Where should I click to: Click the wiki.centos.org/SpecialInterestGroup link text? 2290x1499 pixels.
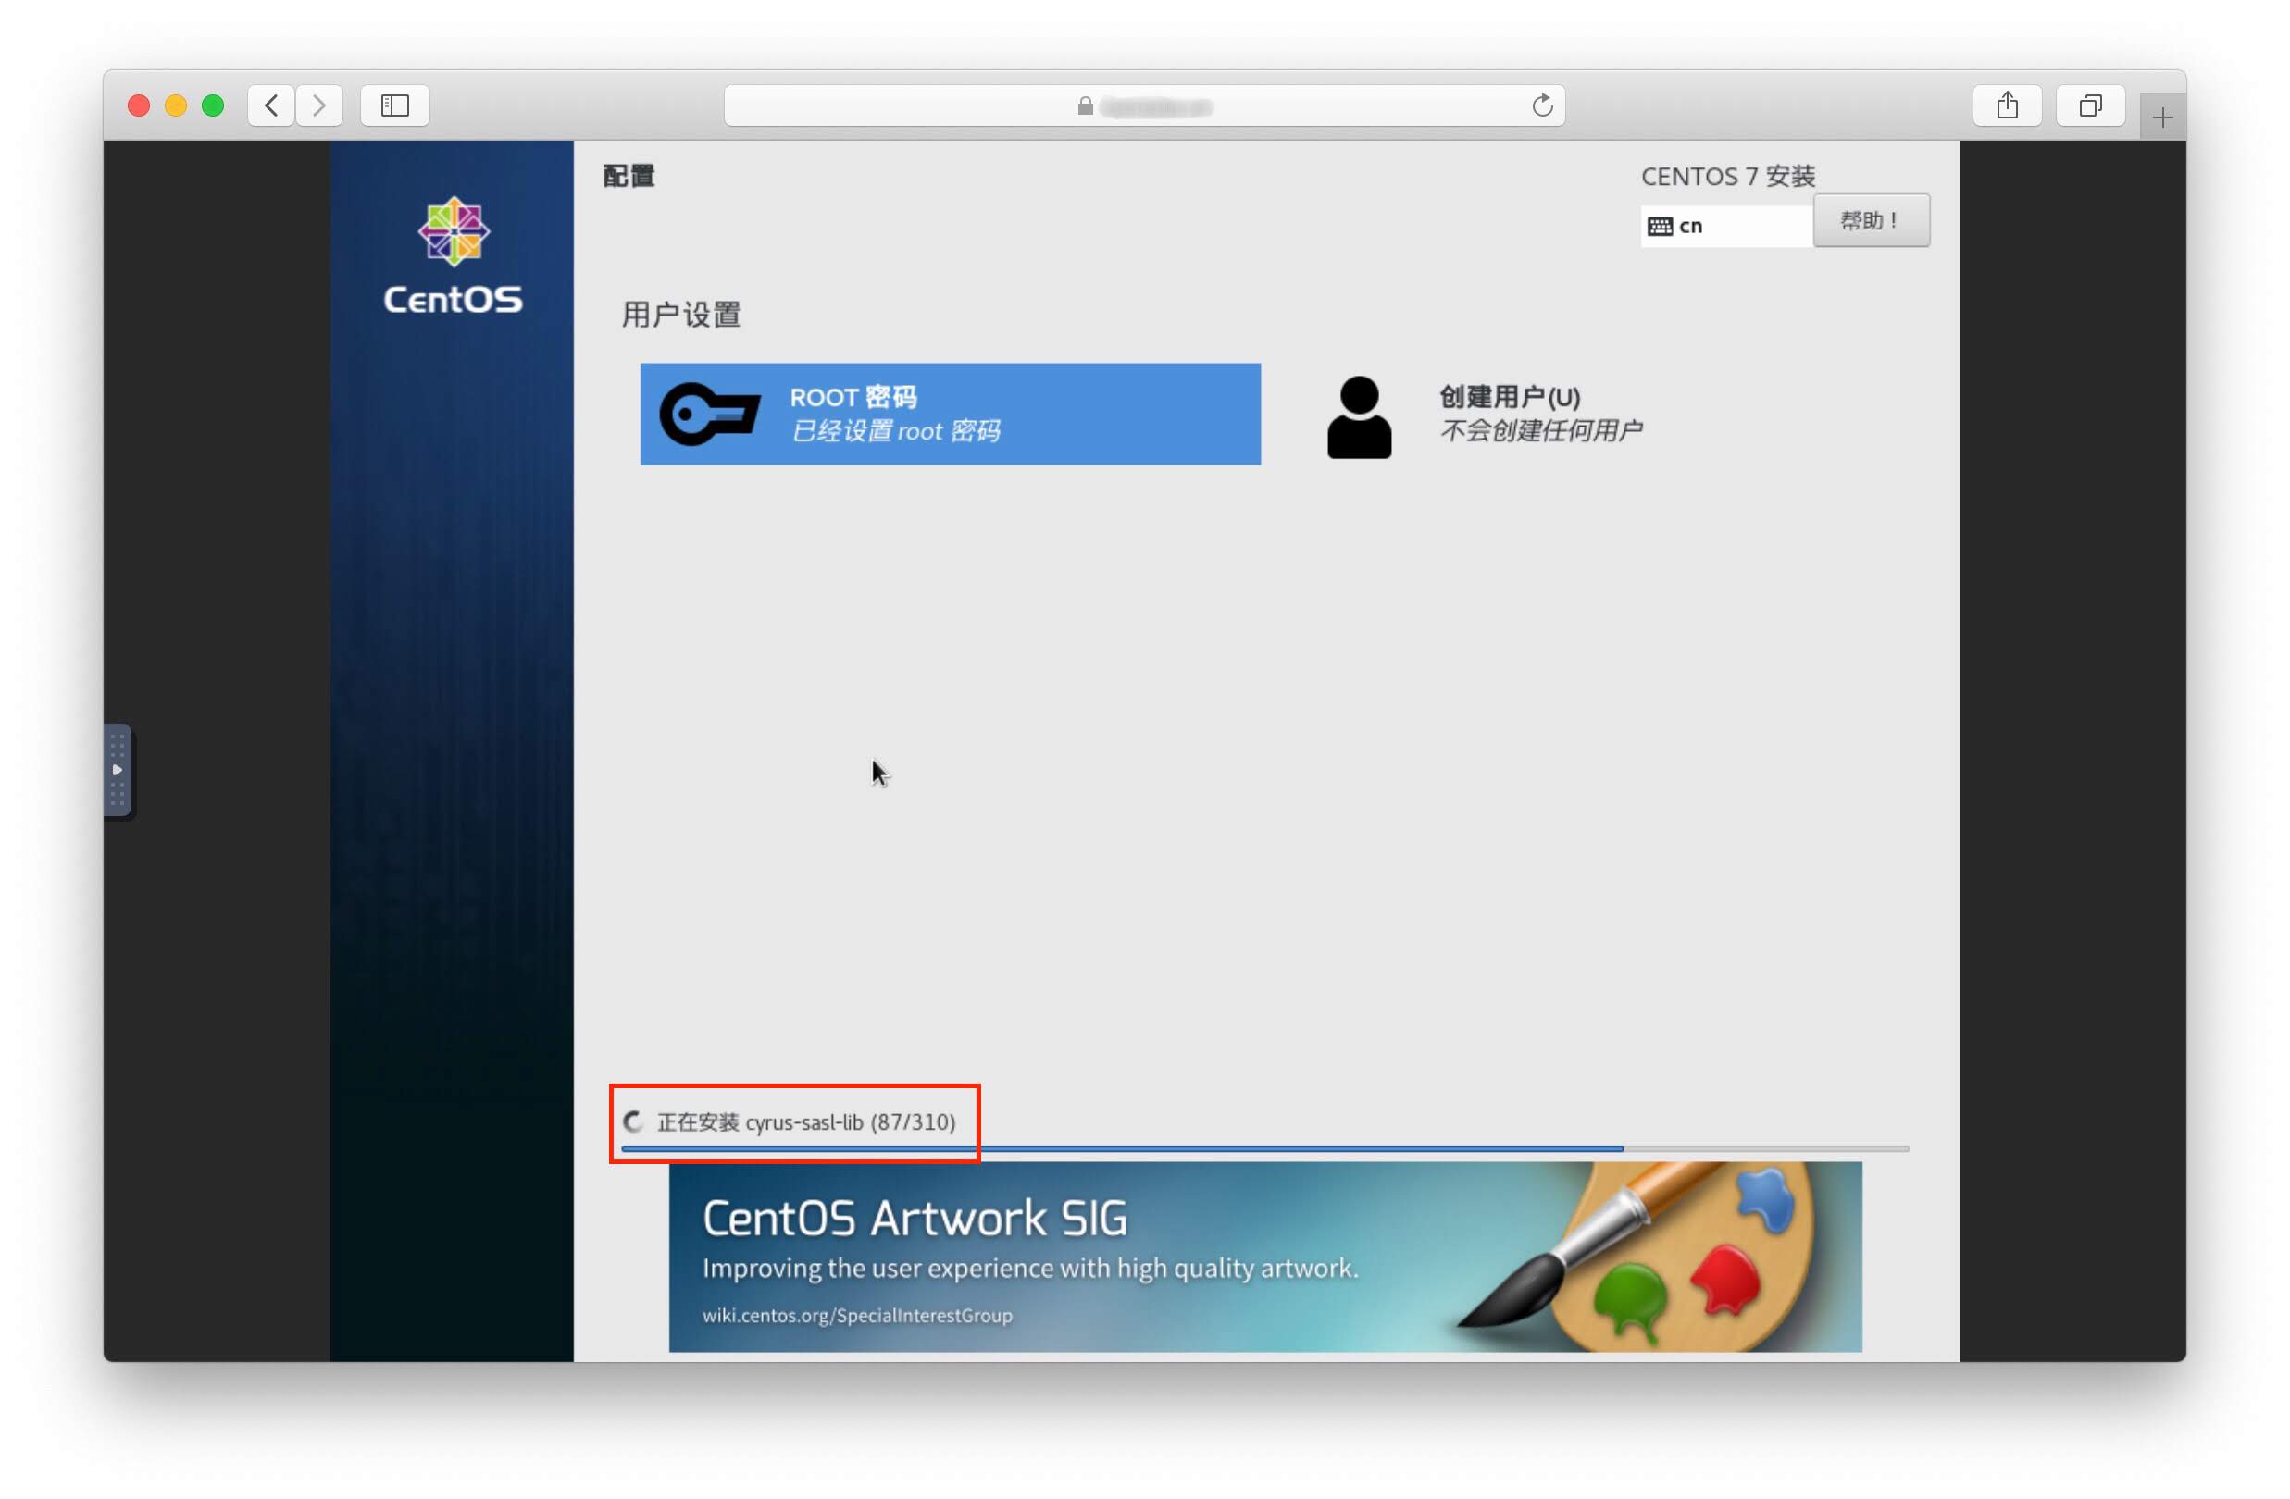tap(857, 1315)
